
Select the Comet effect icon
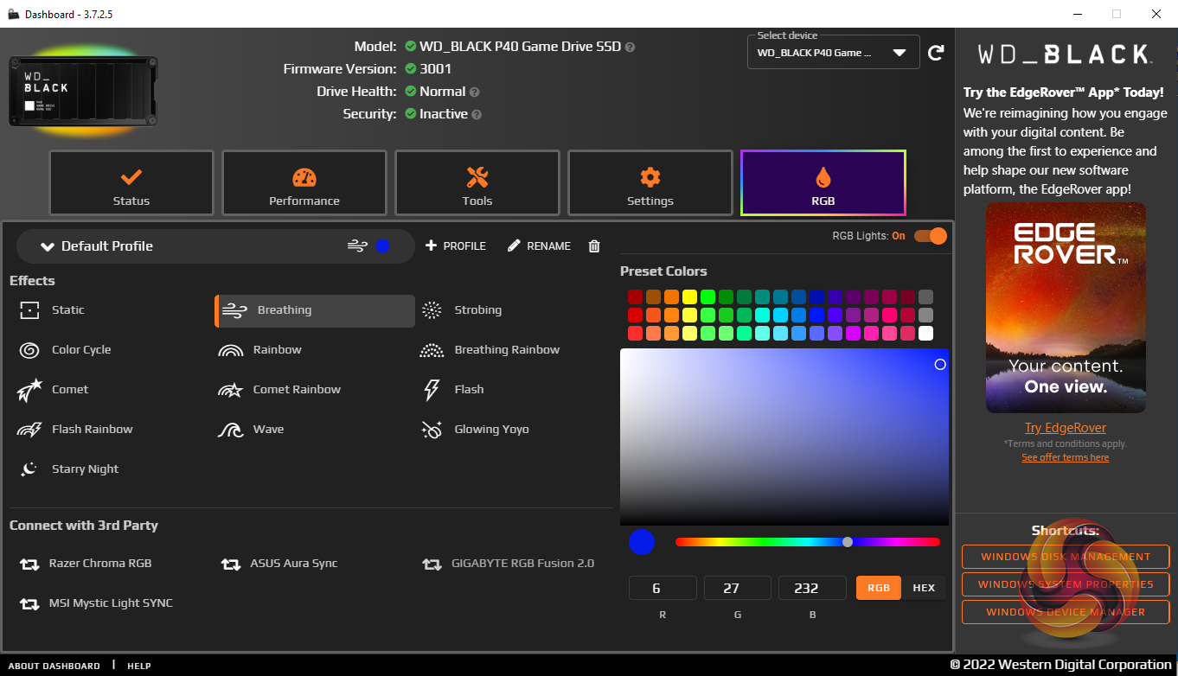(29, 390)
